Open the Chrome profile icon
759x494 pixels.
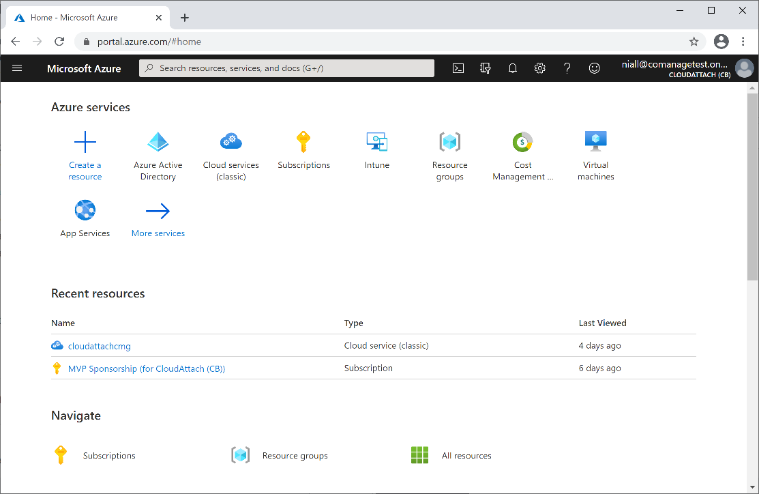tap(721, 42)
